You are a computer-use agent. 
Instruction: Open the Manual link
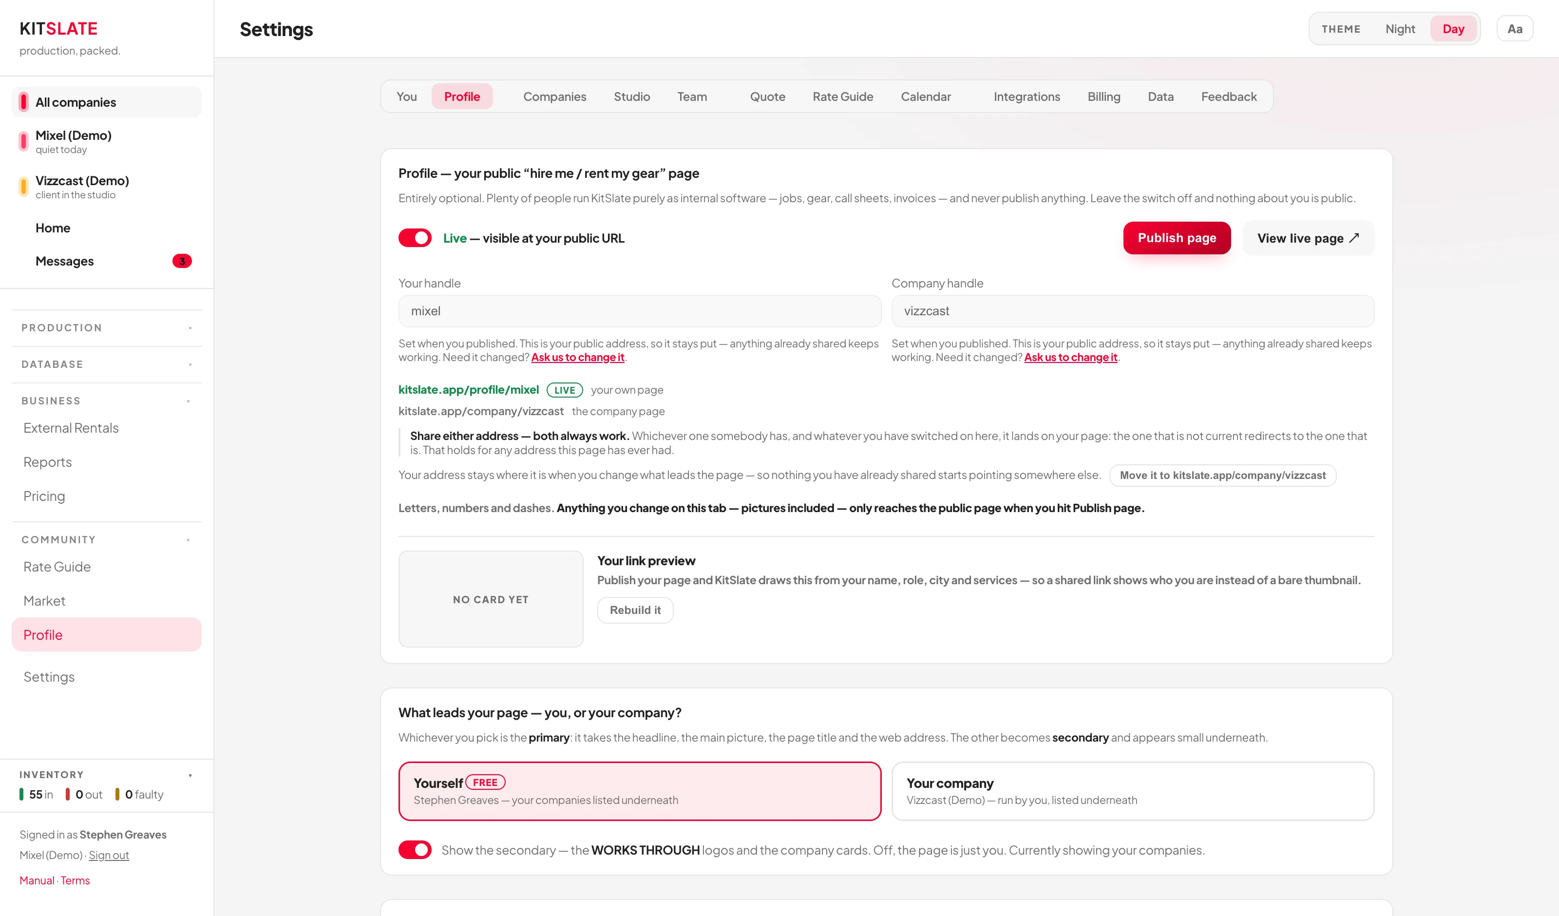[x=37, y=881]
